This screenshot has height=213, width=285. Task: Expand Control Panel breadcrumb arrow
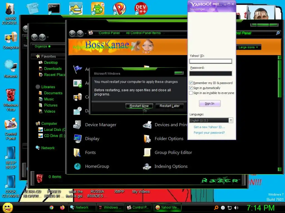tap(123, 33)
